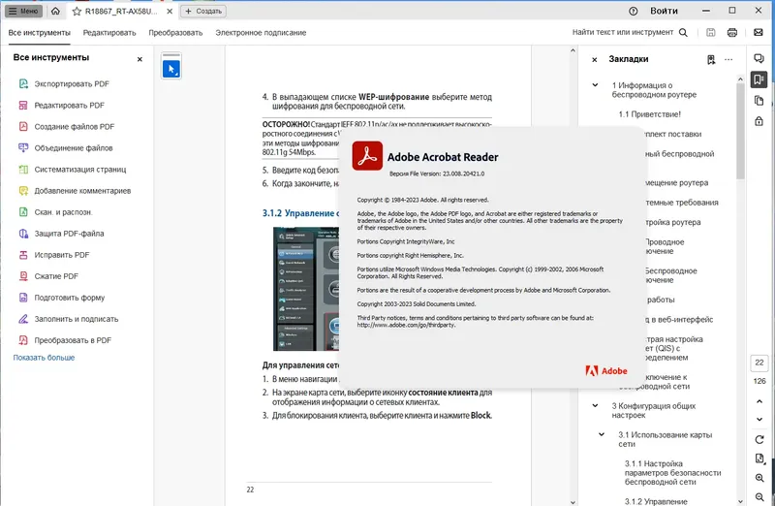The width and height of the screenshot is (775, 506).
Task: Open the page thumbnails copy icon in right rail
Action: [x=759, y=101]
